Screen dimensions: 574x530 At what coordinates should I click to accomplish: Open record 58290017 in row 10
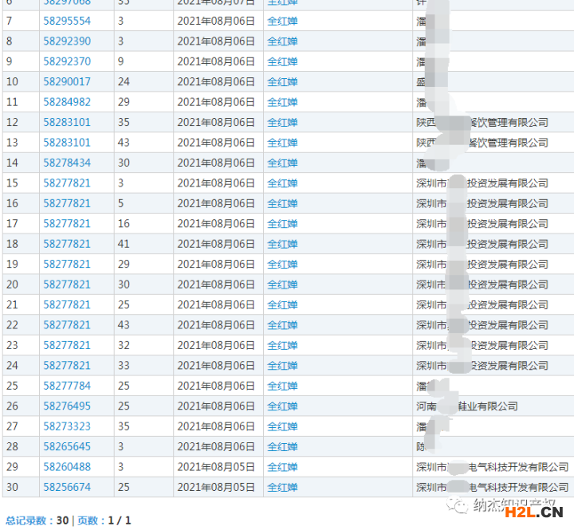click(x=67, y=81)
